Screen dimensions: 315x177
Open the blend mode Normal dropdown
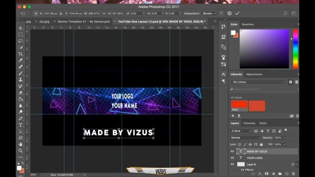245,138
